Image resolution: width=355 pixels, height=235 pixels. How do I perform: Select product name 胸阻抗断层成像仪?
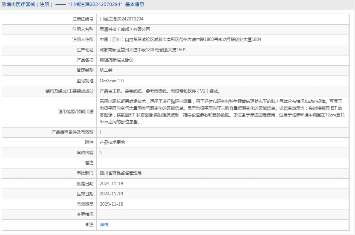[x=116, y=60]
